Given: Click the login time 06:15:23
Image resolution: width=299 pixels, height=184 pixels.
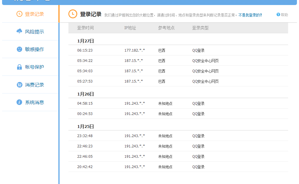Looking at the screenshot, I should pos(85,50).
